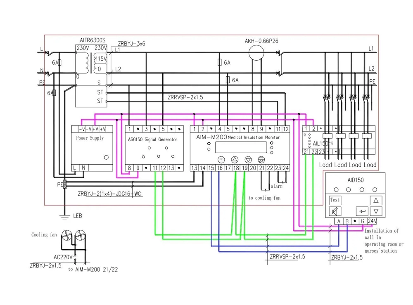
Task: Click the Power Supply indicator circle
Action: coord(106,157)
